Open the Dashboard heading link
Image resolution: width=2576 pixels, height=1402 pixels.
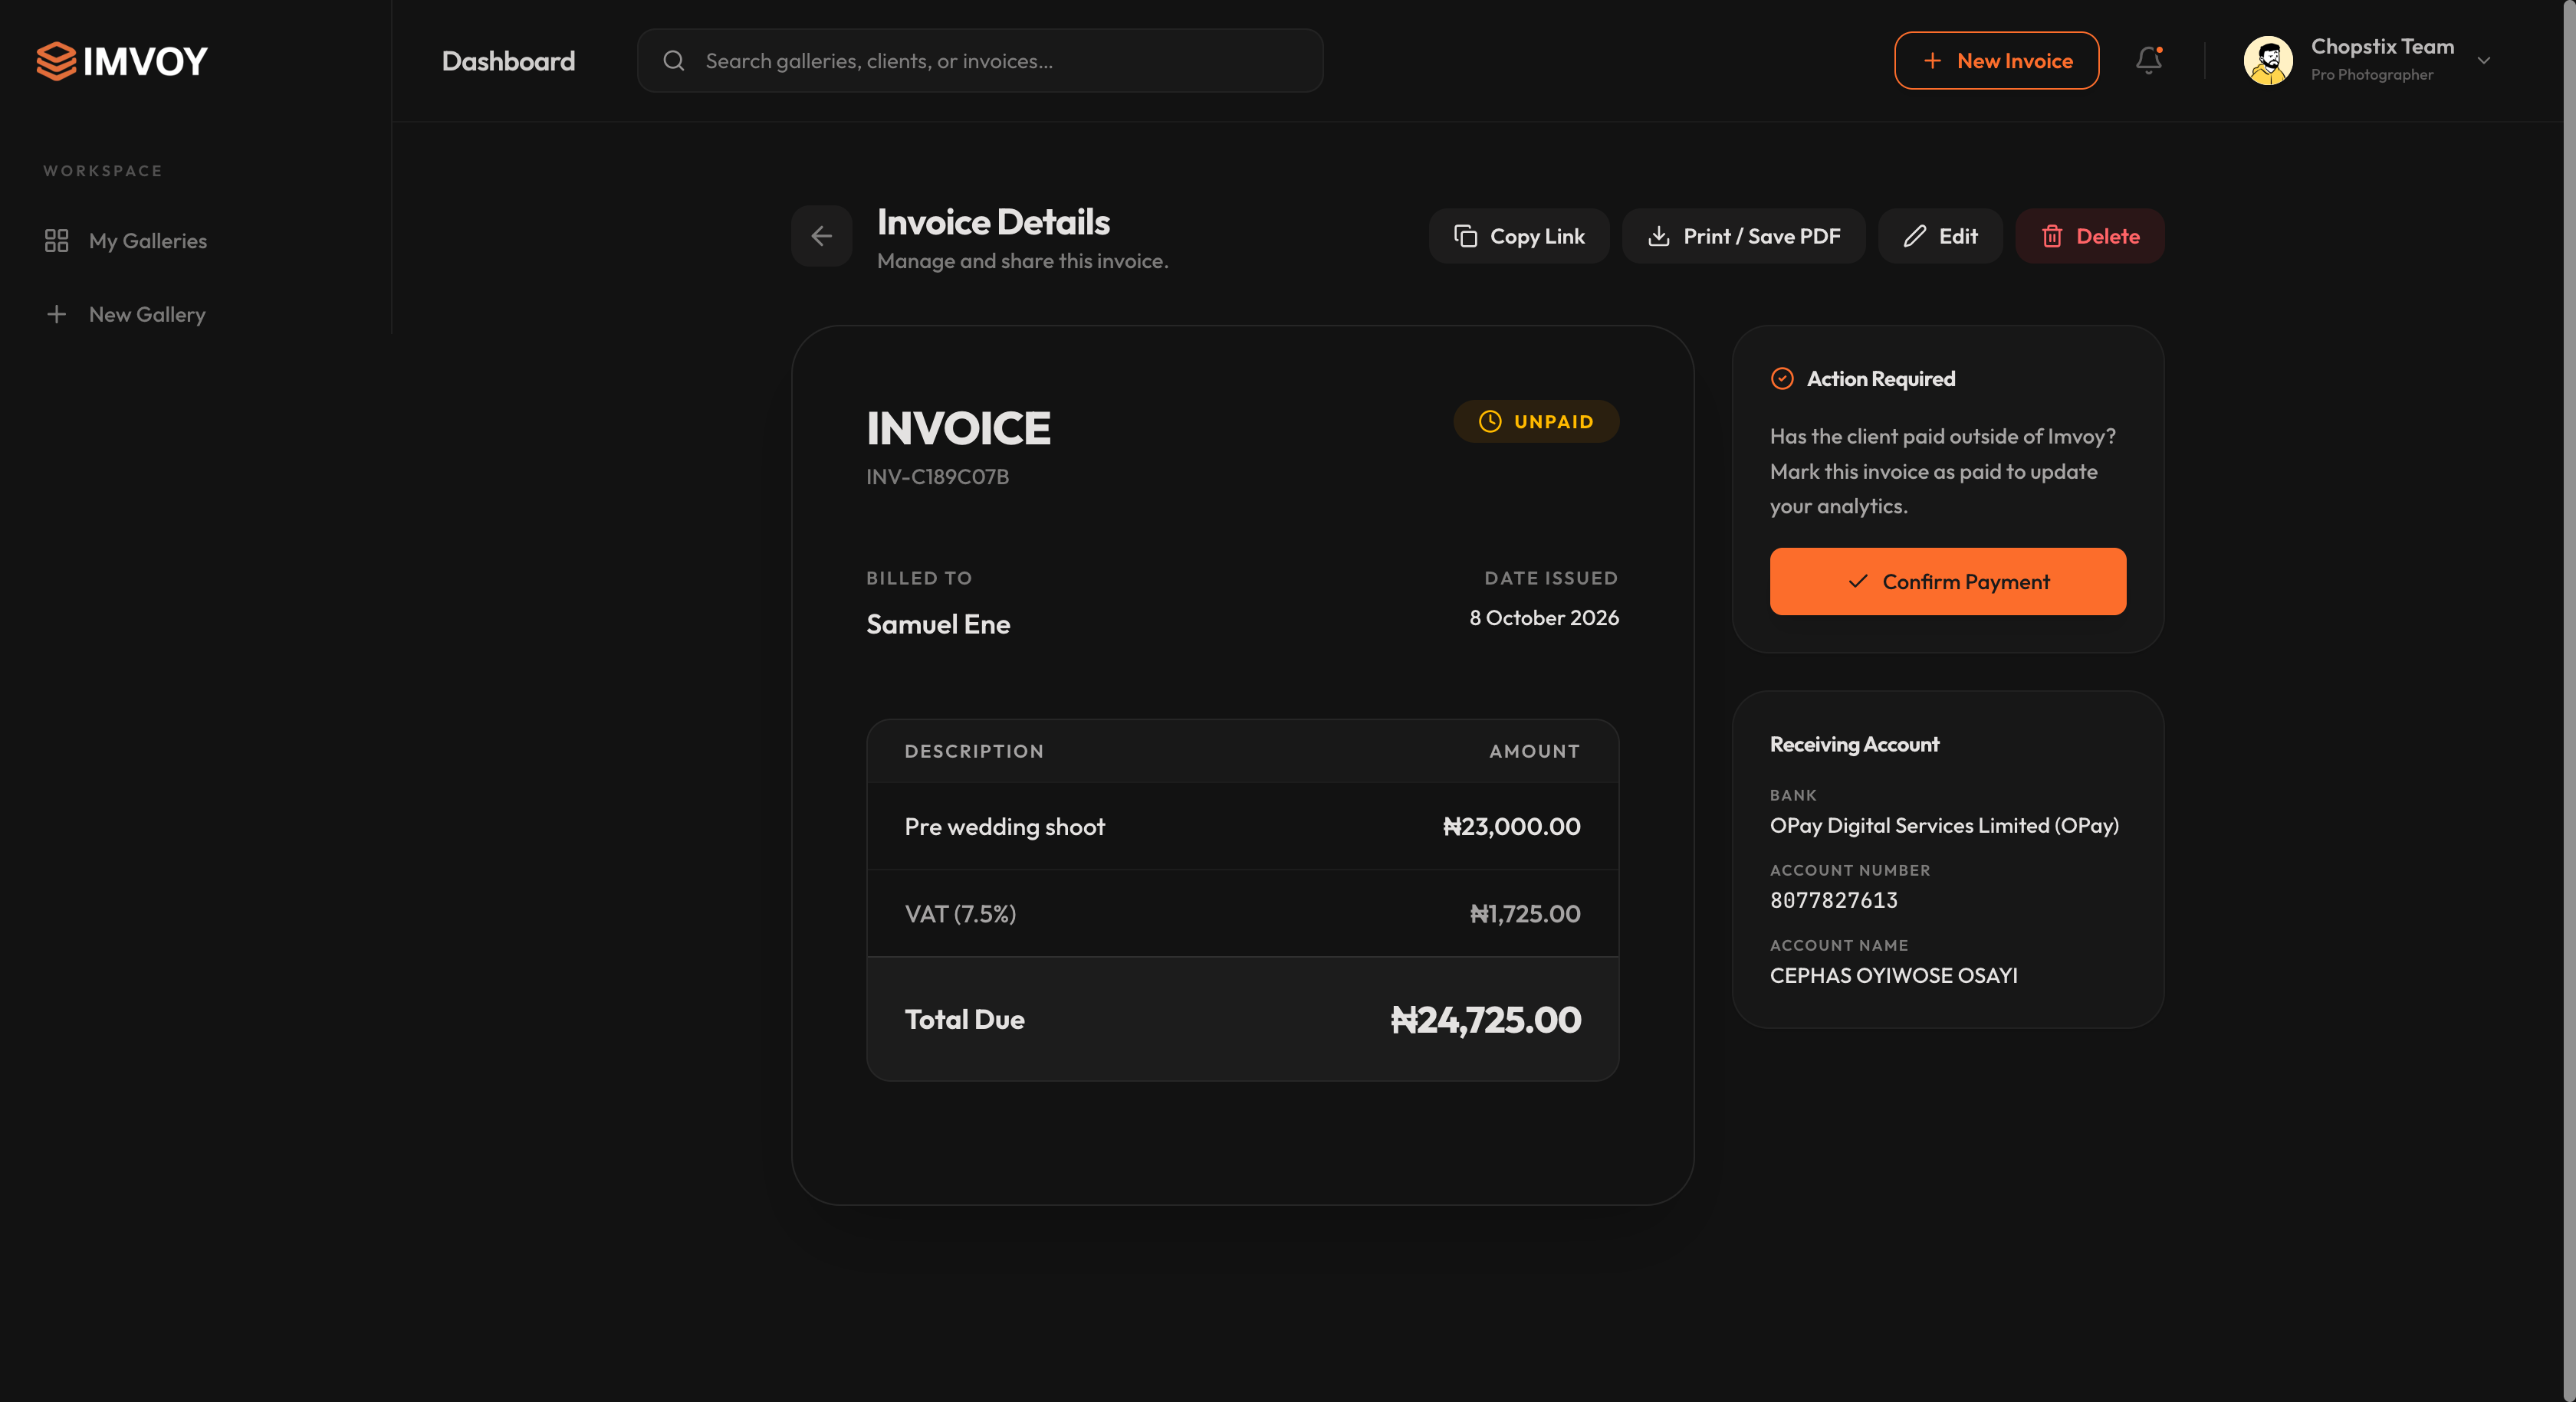click(x=508, y=61)
